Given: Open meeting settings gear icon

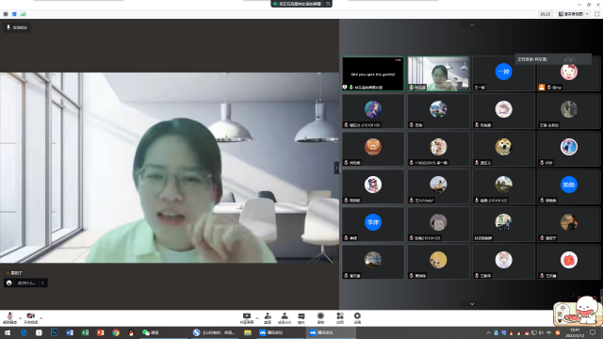Looking at the screenshot, I should coord(357,318).
